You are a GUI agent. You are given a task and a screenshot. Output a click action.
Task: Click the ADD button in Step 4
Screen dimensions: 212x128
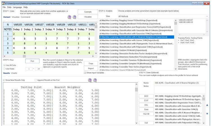(x=146, y=96)
